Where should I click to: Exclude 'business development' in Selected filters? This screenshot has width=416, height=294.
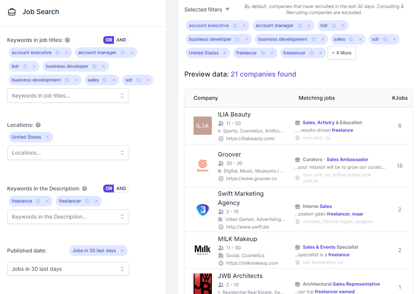(314, 39)
